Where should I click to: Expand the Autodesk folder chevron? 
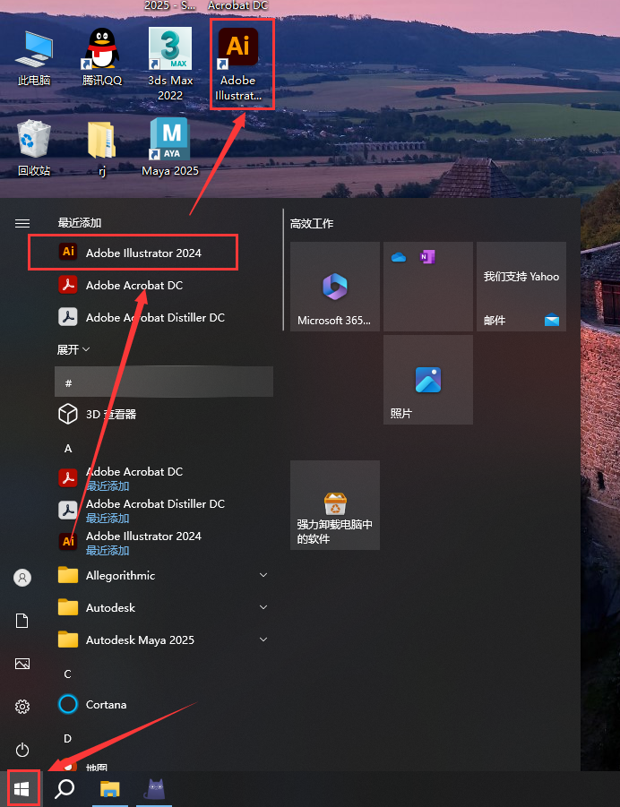[x=263, y=607]
